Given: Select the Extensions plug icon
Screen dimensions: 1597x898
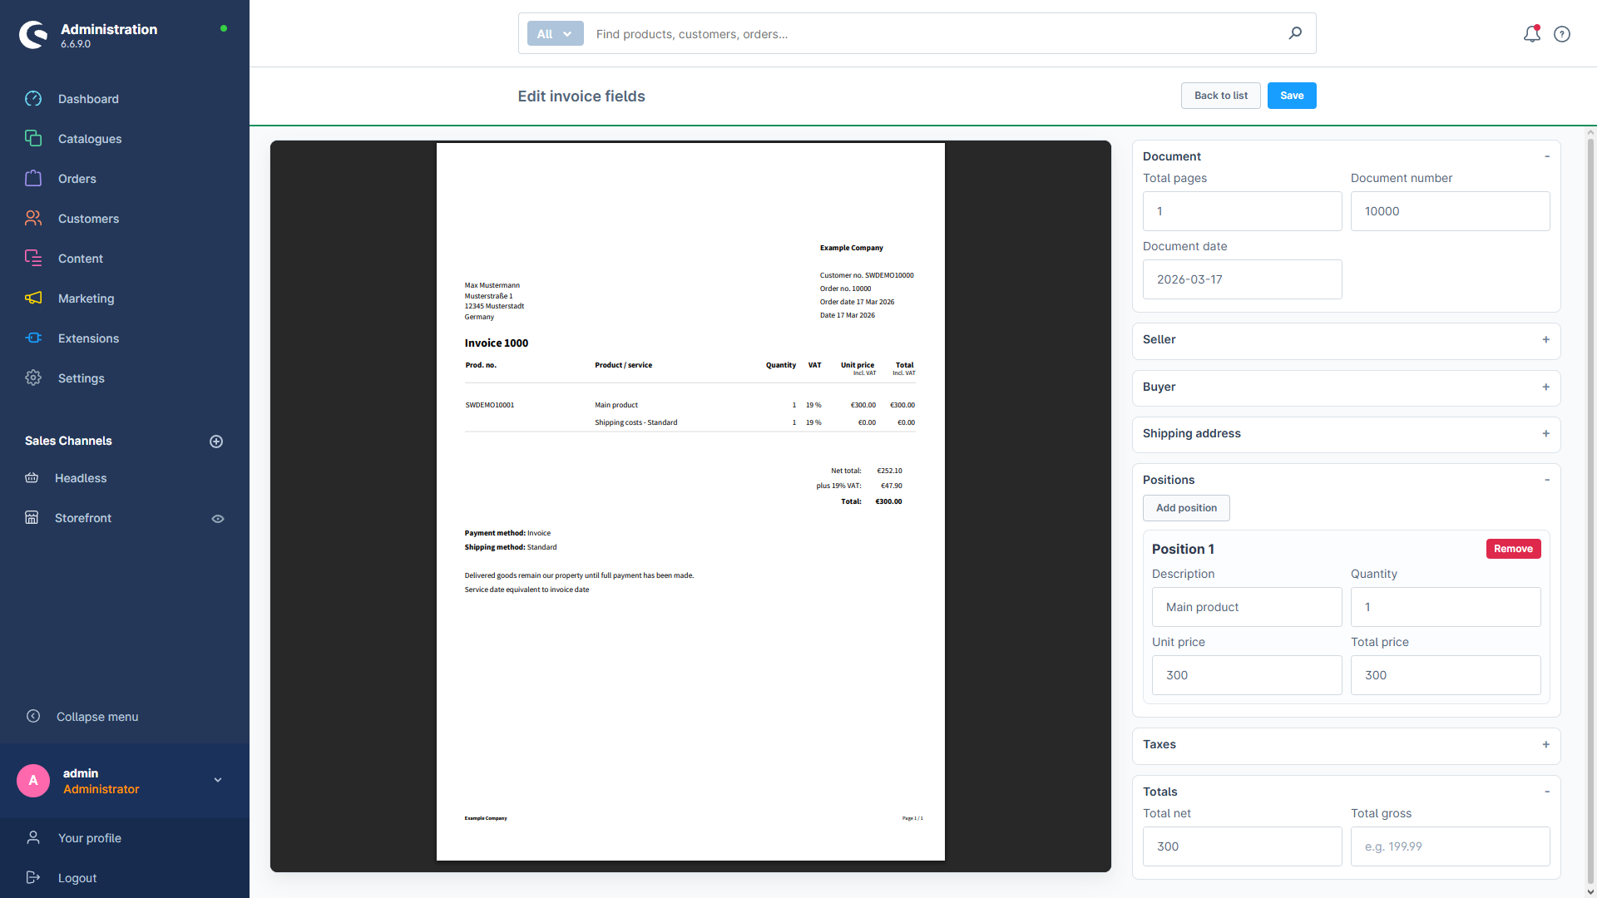Looking at the screenshot, I should pyautogui.click(x=33, y=338).
